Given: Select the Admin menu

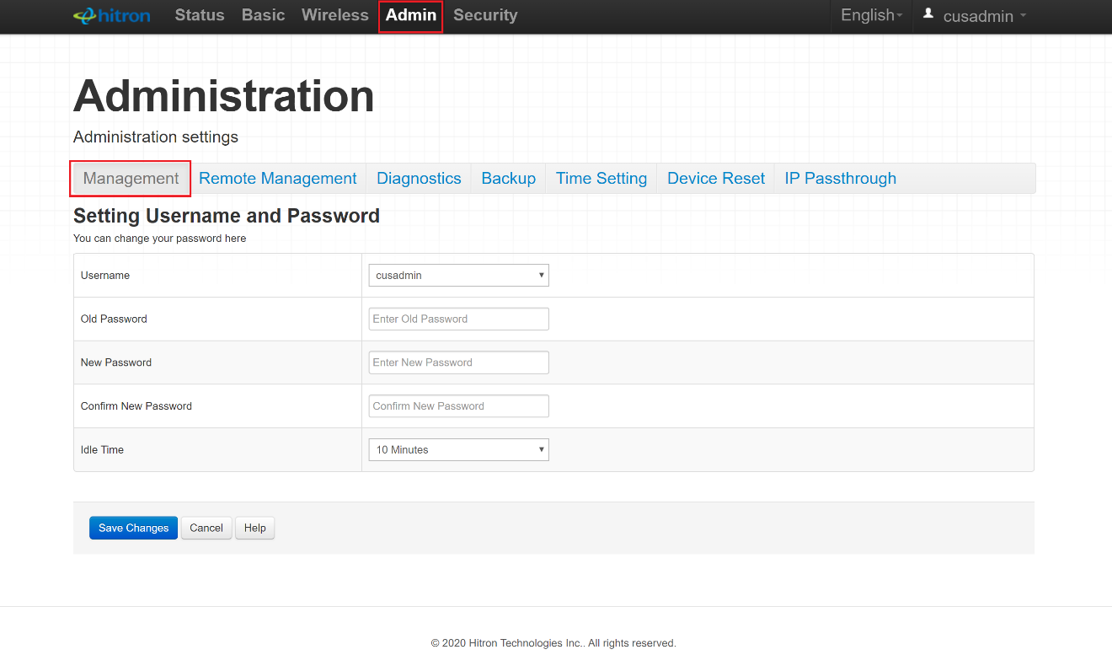Looking at the screenshot, I should 411,15.
